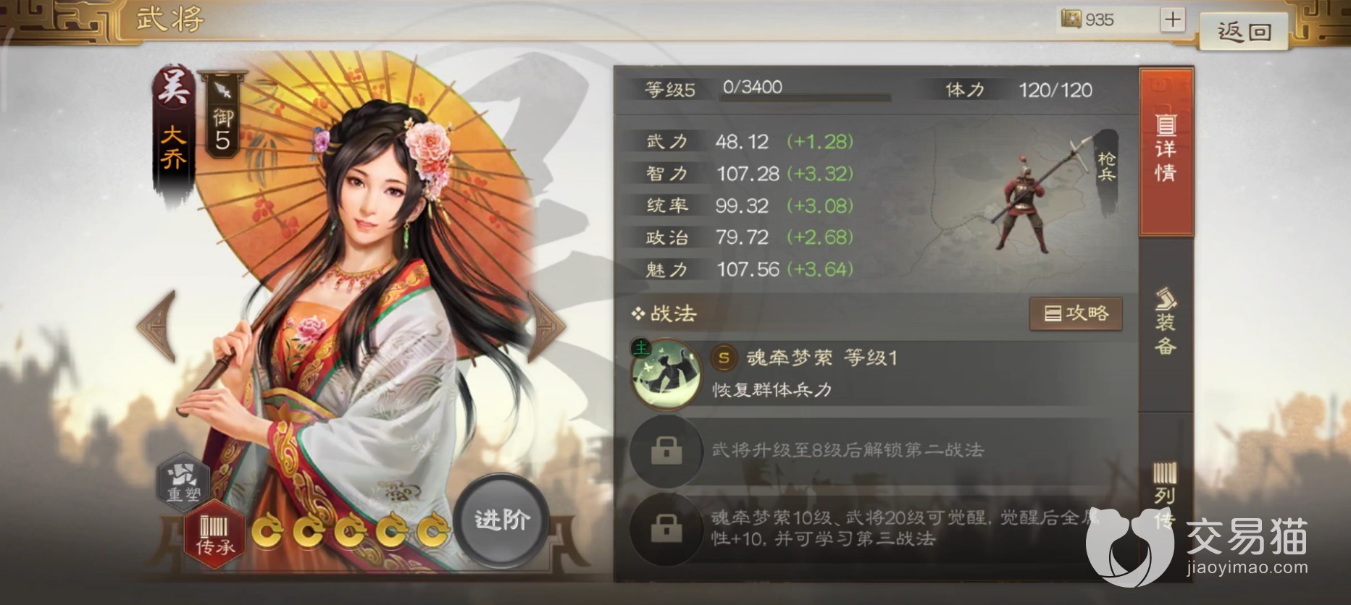Click the 返回 back button

pos(1243,32)
